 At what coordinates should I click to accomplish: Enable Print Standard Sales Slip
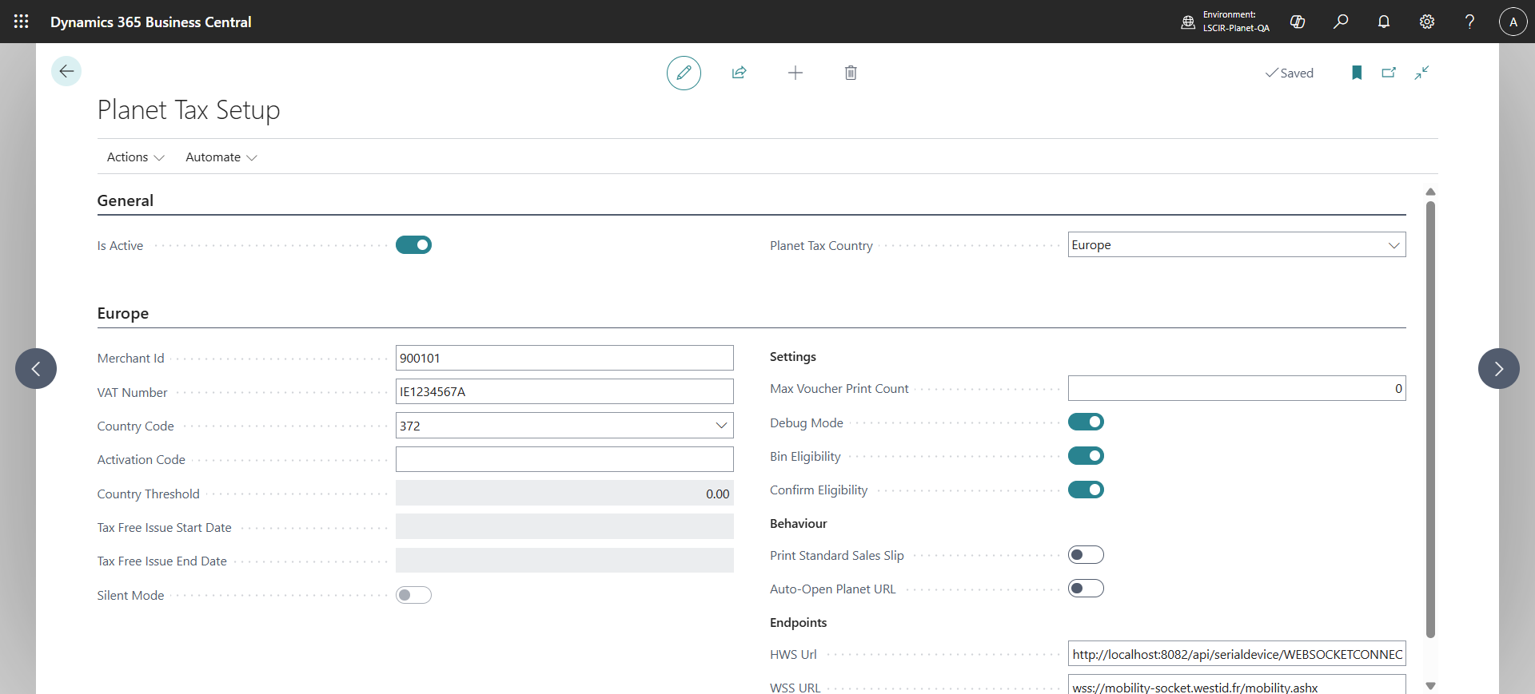[1086, 555]
